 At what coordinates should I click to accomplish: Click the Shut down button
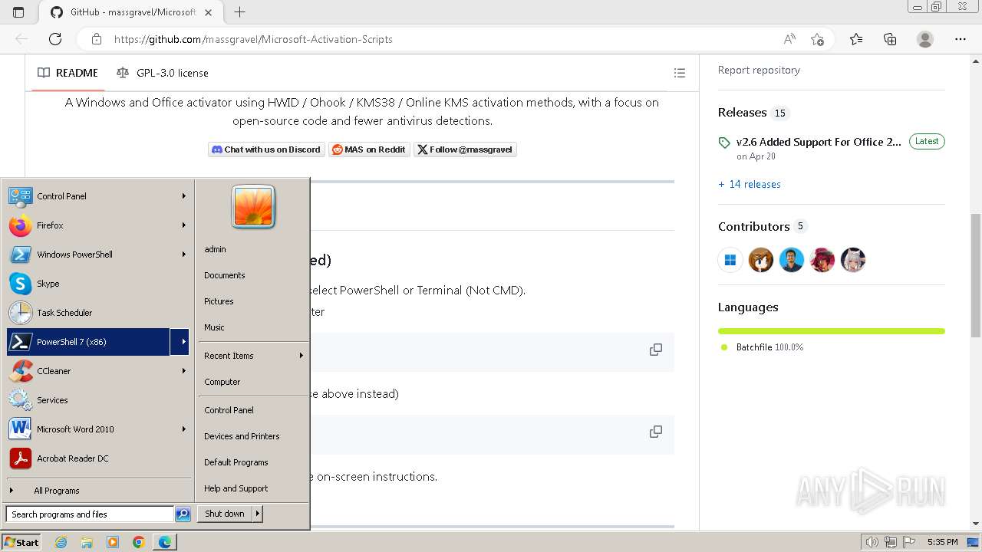click(x=225, y=514)
